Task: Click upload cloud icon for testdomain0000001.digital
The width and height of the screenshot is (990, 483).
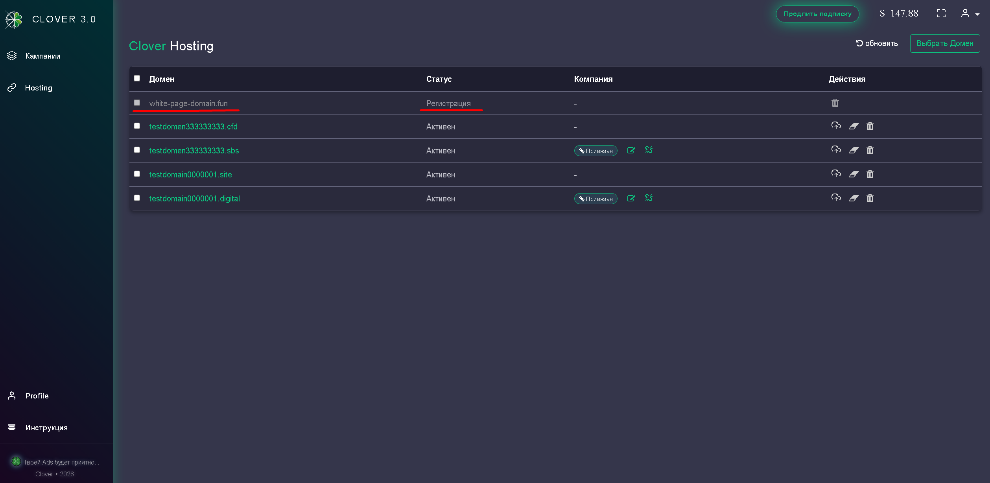Action: [836, 198]
